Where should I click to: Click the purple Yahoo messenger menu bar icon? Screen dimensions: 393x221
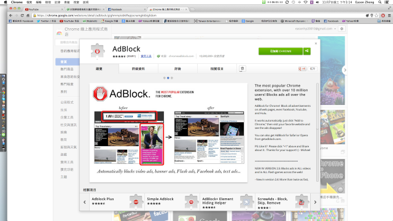311,2
